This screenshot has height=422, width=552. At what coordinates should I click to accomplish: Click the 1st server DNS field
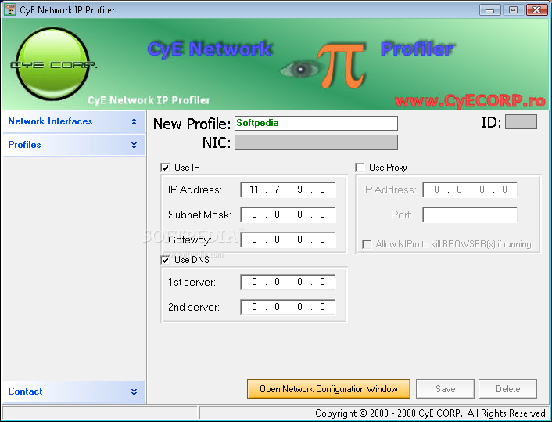coord(288,282)
